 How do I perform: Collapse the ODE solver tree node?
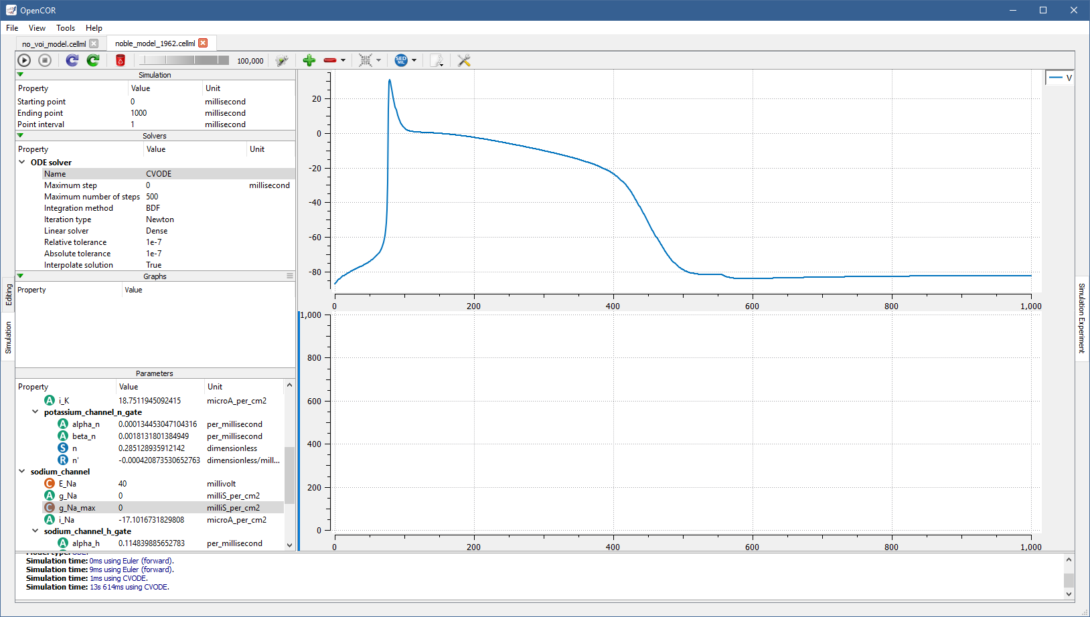[22, 162]
